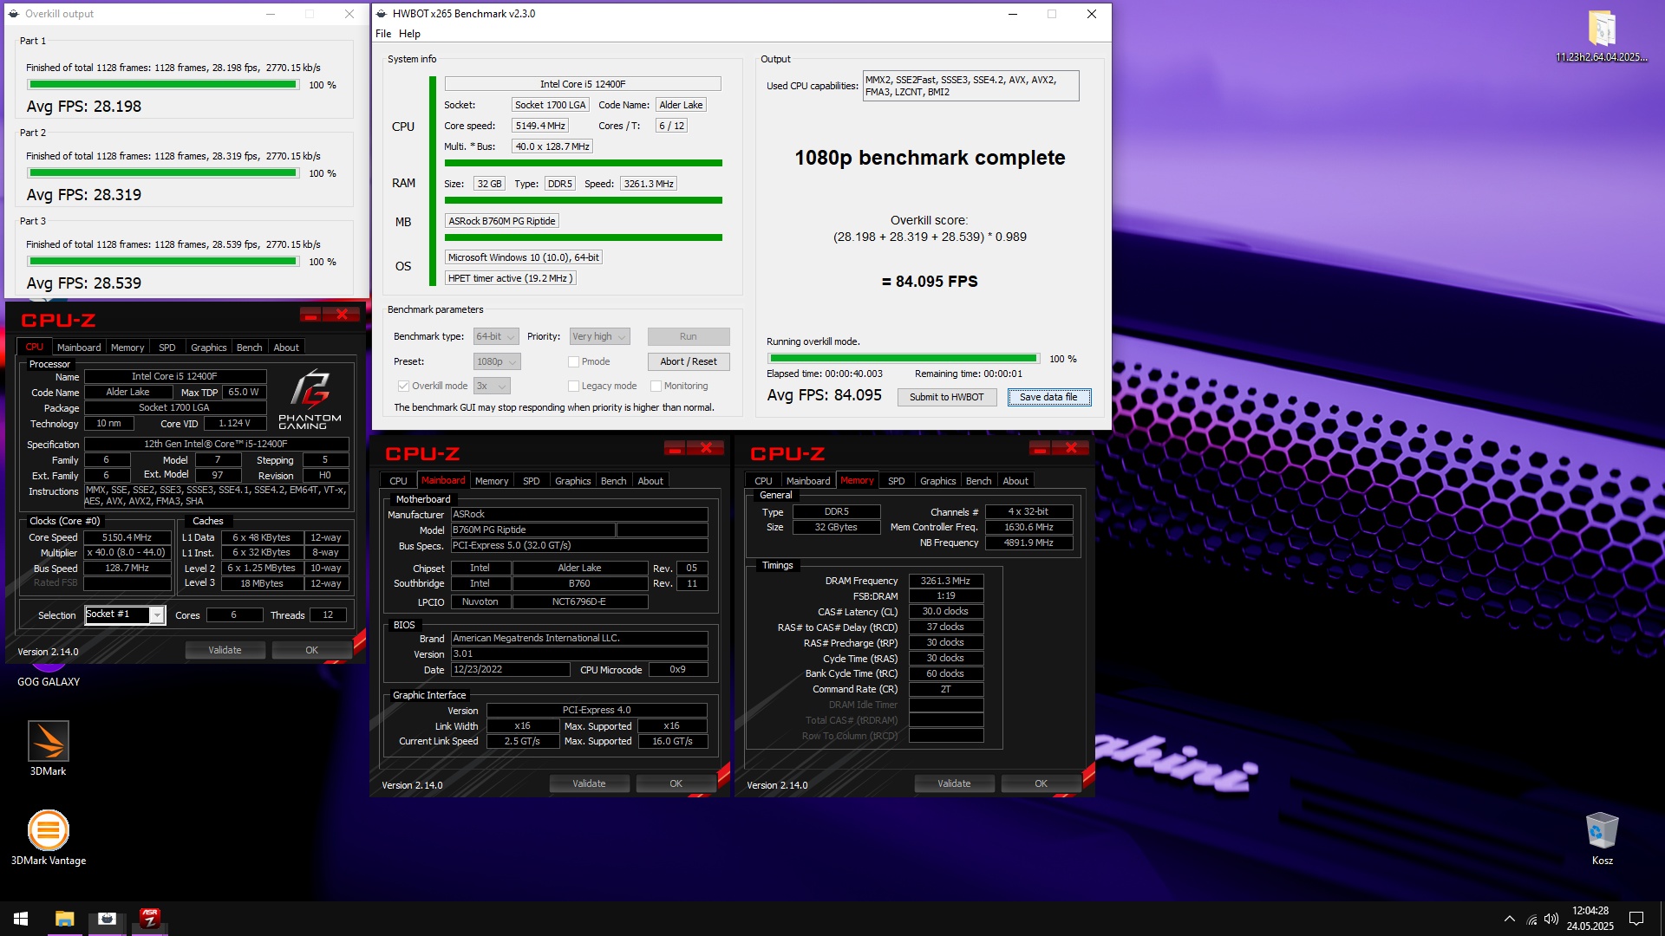Open About tab in CPU-Z Memory window

[1015, 481]
